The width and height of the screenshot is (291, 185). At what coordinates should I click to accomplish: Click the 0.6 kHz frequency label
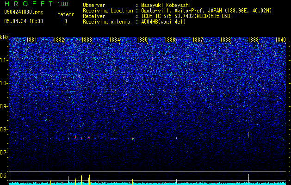(x=4, y=176)
